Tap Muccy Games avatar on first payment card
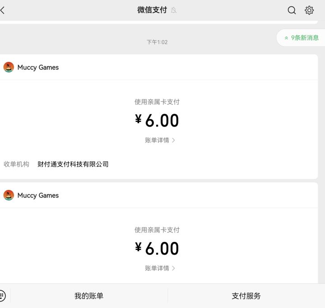The image size is (325, 308). click(x=9, y=67)
